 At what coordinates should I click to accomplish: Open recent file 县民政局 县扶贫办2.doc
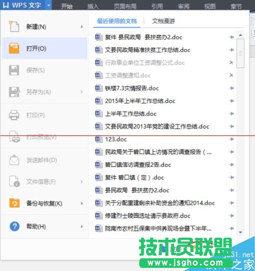(137, 190)
